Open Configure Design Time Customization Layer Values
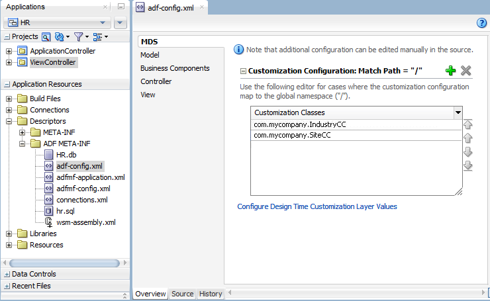The image size is (490, 301). (x=317, y=206)
